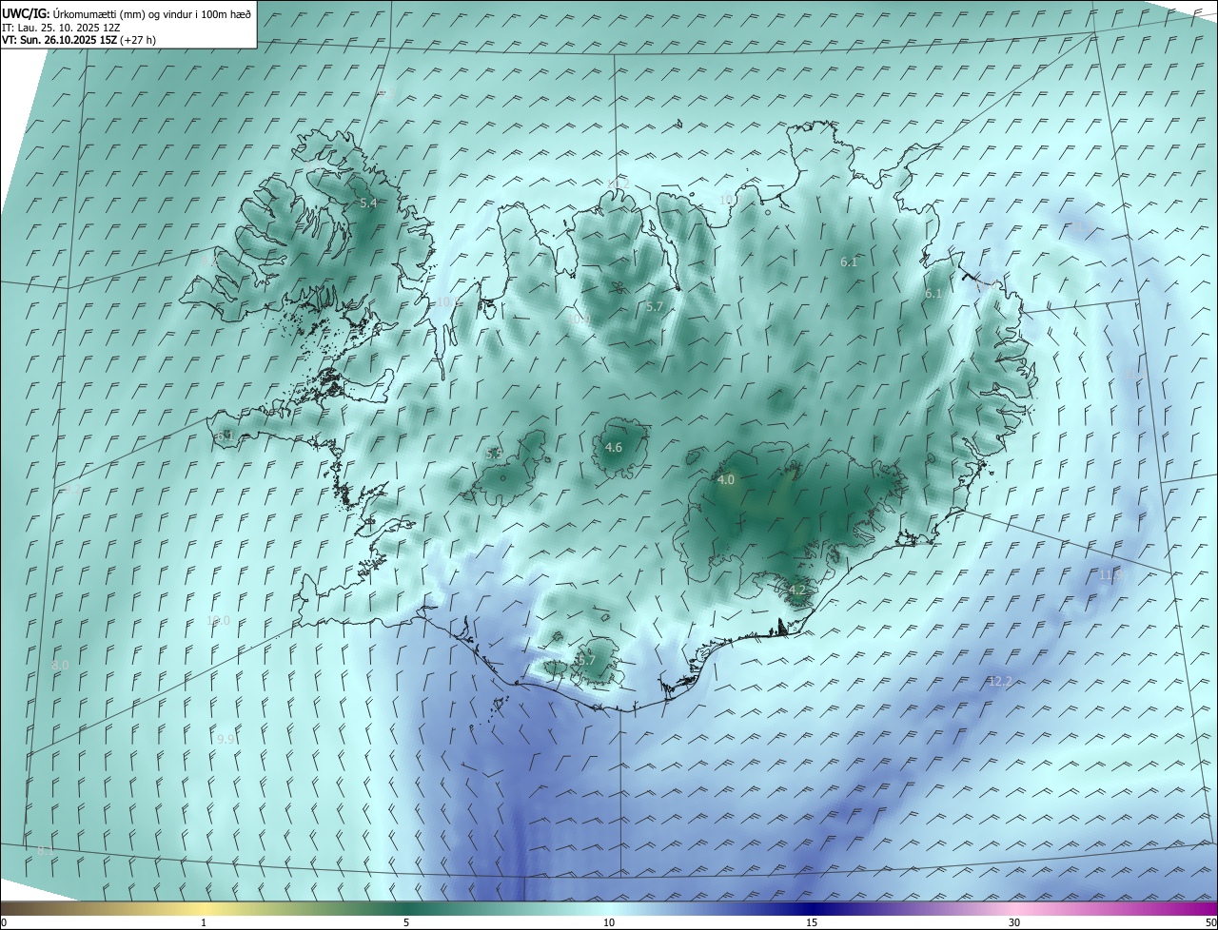
Task: Click the 8.1 value label in the bottom-left corner
Action: pos(45,851)
